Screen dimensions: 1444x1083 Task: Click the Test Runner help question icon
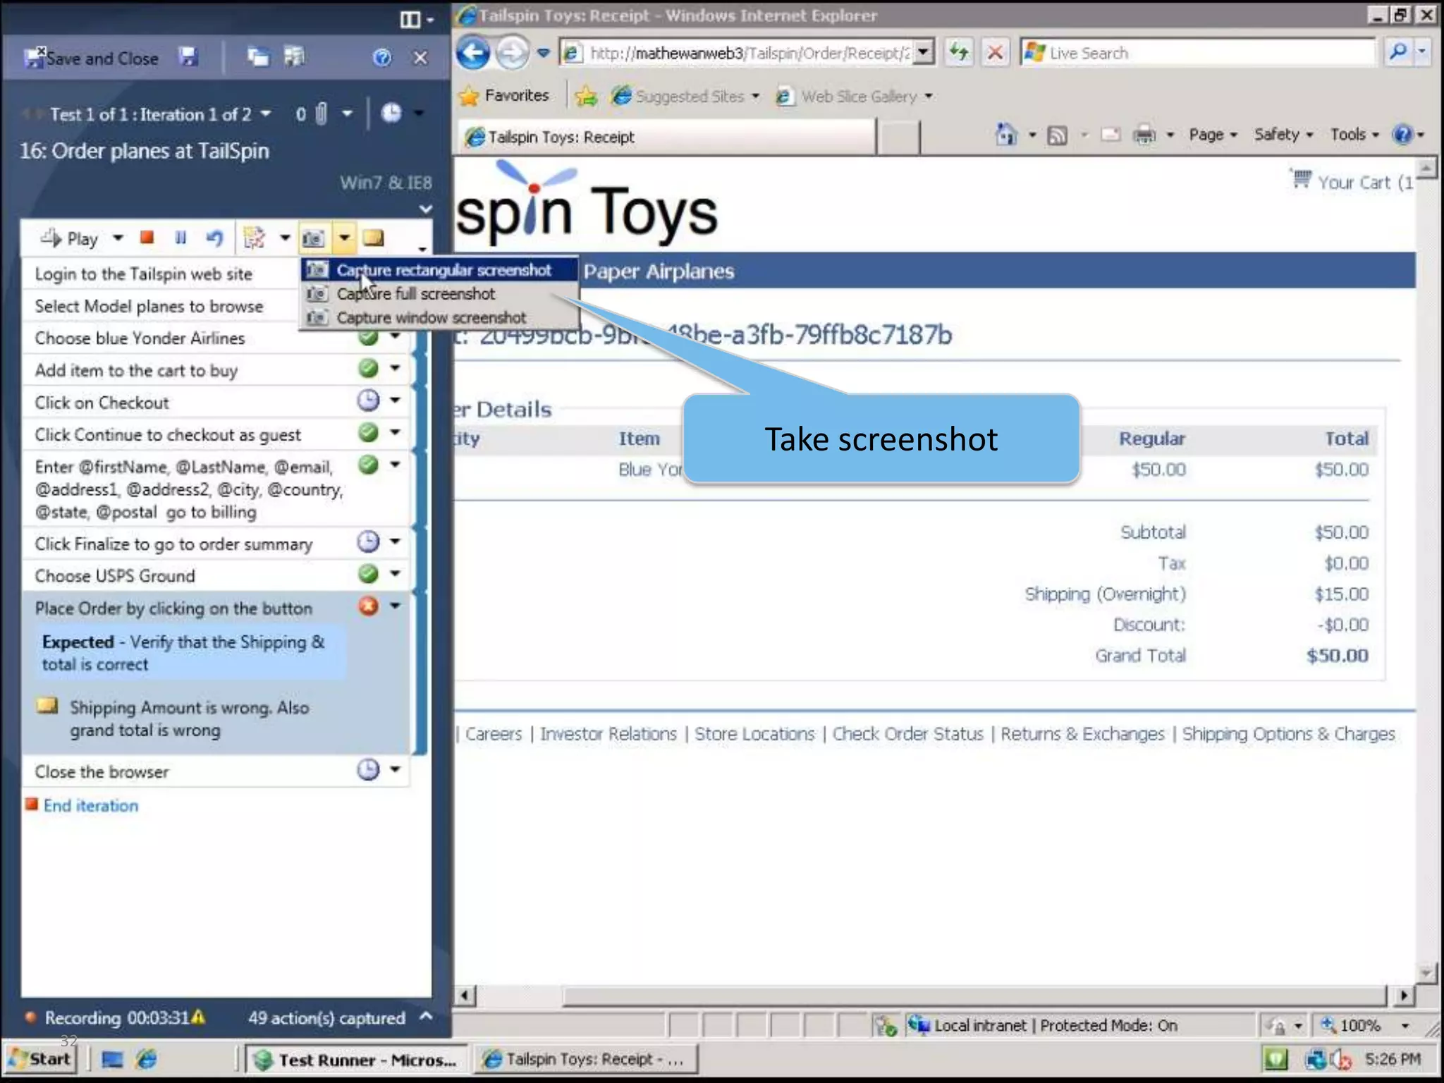click(x=381, y=58)
